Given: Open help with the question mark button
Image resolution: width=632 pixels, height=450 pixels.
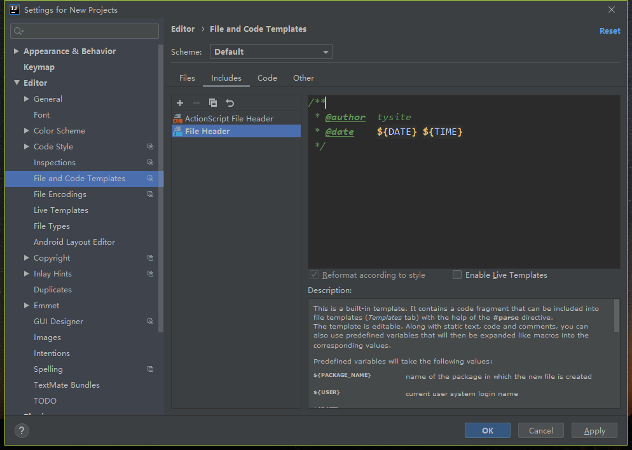Looking at the screenshot, I should [22, 431].
